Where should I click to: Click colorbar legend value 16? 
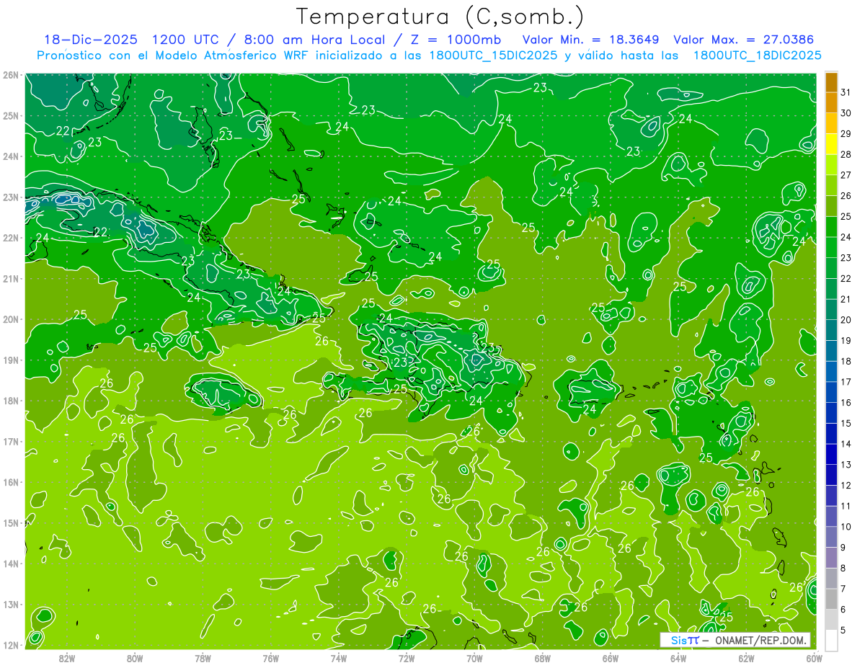[x=846, y=402]
